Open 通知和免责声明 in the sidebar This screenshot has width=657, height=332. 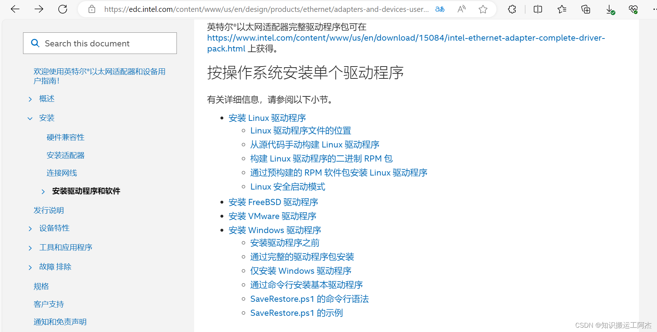coord(60,322)
